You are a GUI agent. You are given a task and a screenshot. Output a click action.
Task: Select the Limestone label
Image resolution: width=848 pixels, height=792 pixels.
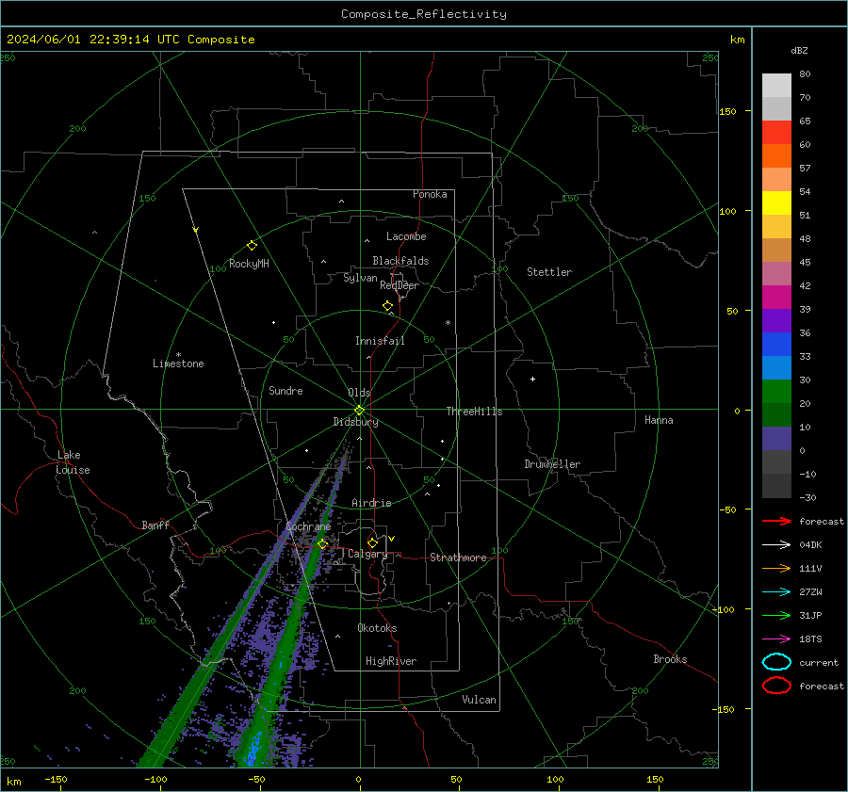pyautogui.click(x=178, y=364)
